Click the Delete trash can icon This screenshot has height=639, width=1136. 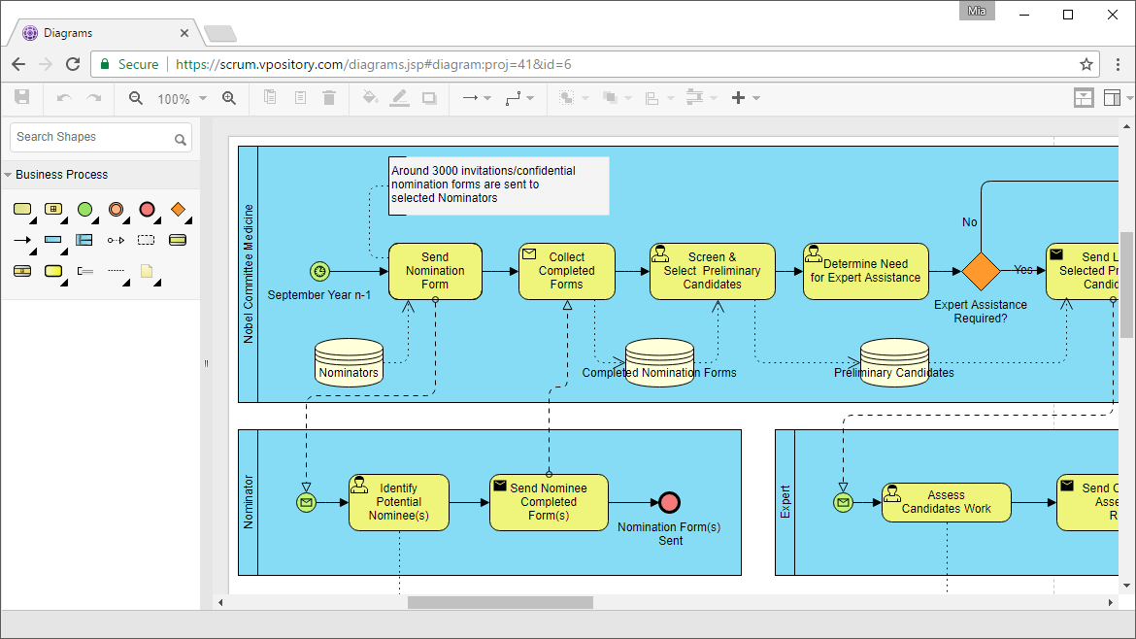[x=329, y=97]
